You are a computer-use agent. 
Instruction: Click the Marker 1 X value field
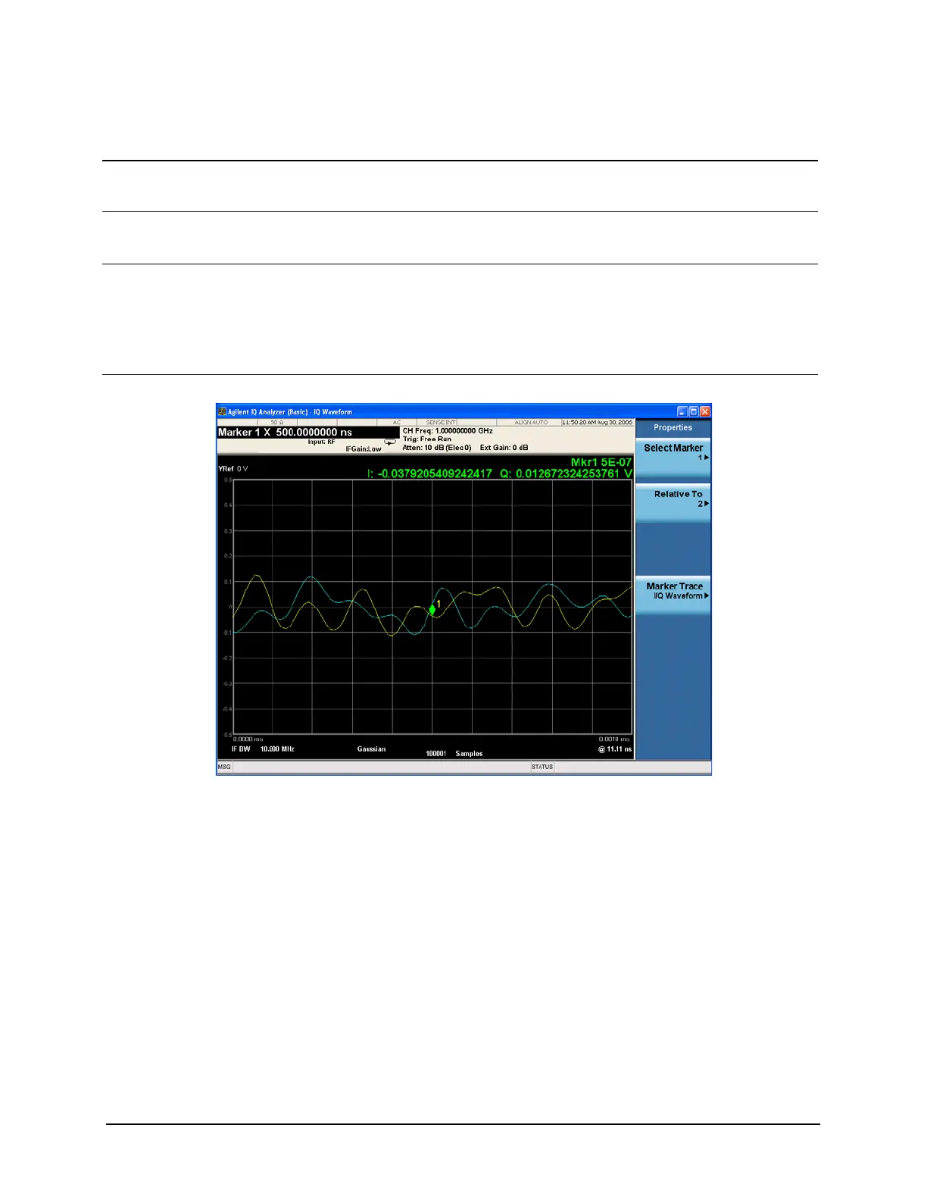[x=307, y=432]
